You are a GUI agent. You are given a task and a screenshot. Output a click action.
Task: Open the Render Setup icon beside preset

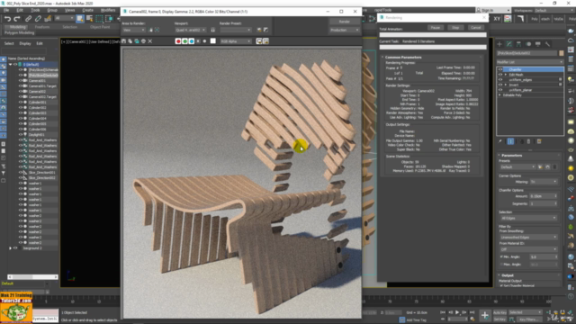(259, 30)
